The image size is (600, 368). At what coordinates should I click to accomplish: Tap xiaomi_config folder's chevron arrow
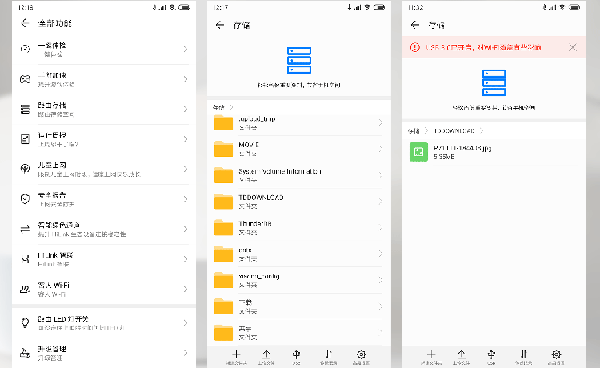click(380, 280)
